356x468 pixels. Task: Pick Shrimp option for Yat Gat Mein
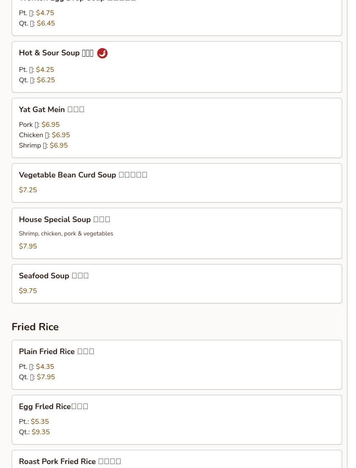point(43,145)
